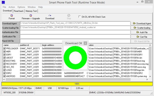
Task: Click the bytes transferred speed status cell
Action: point(17,88)
